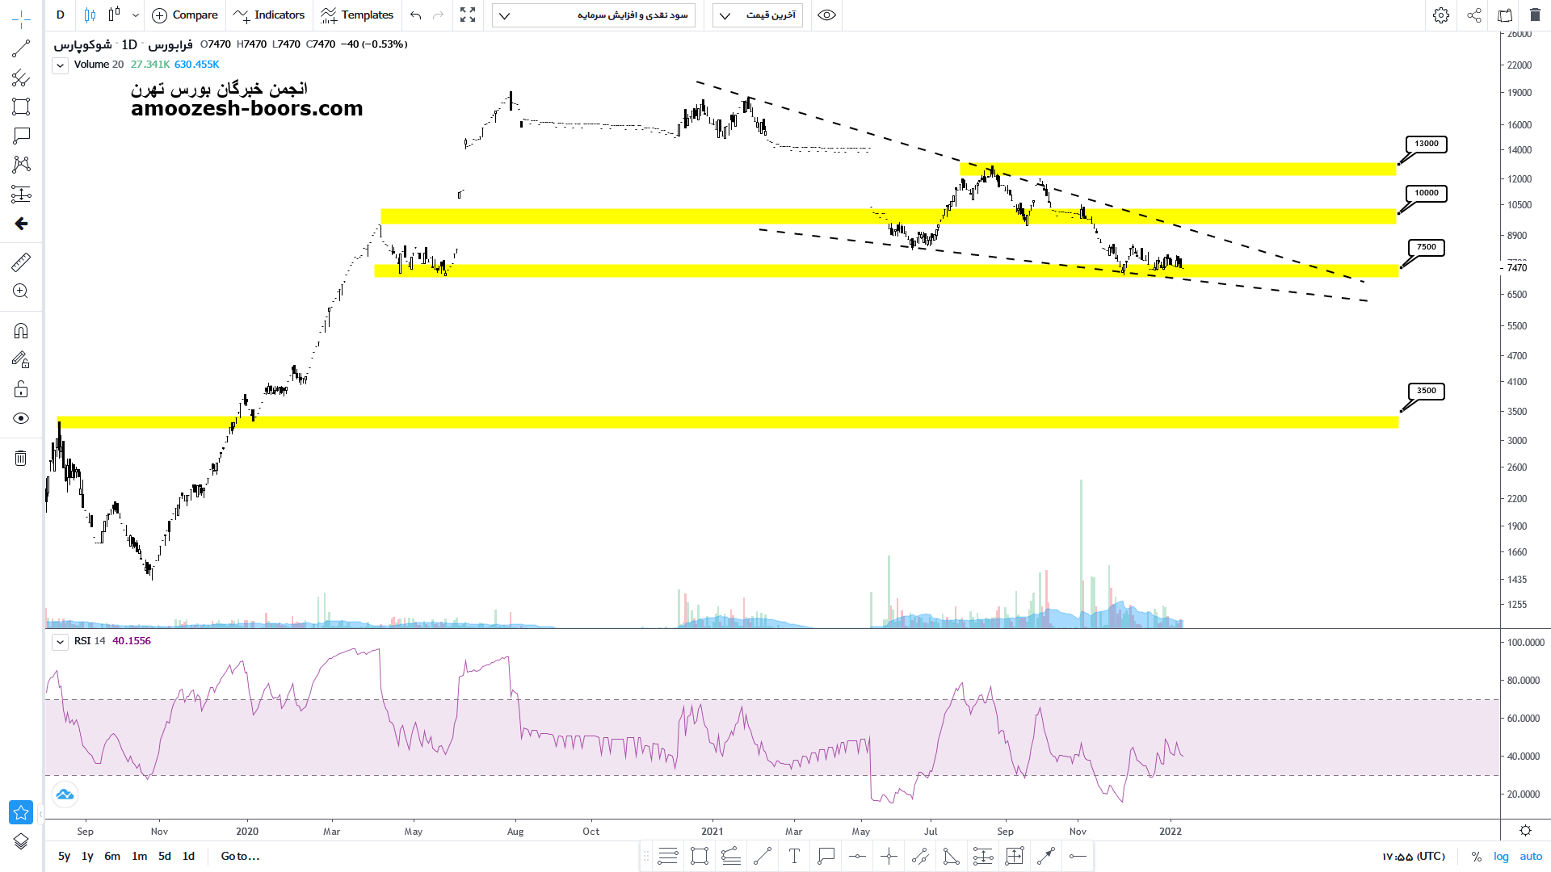Open the Templates menu

click(x=357, y=15)
